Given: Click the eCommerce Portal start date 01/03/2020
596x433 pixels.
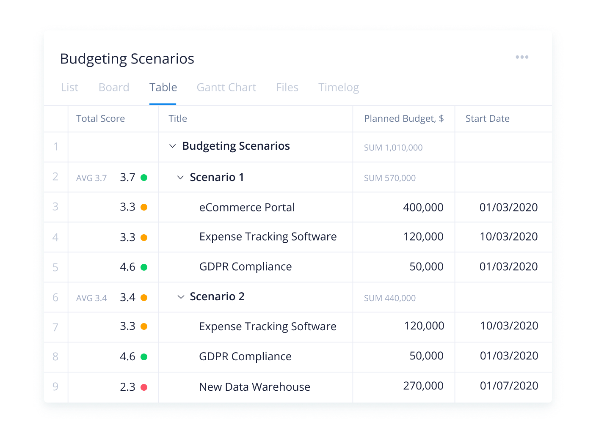Looking at the screenshot, I should pos(508,208).
